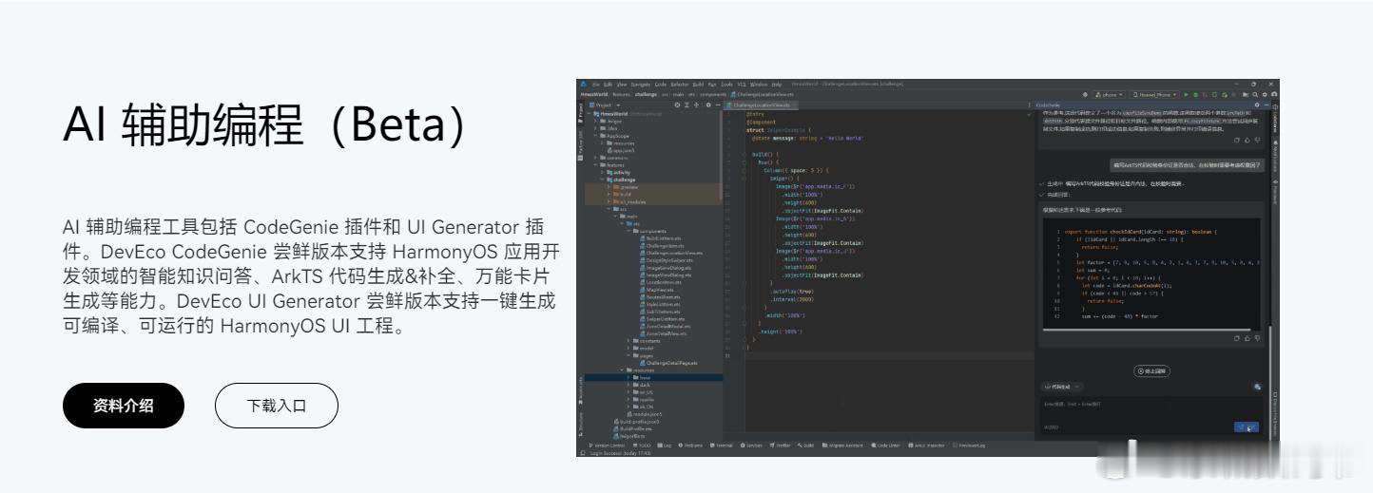Open Project panel settings gear
1373x493 pixels.
tap(708, 105)
